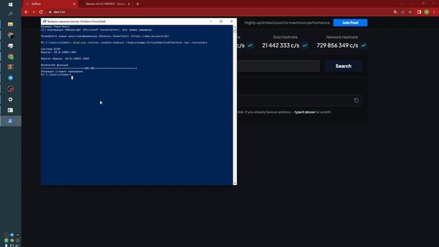This screenshot has height=247, width=439.
Task: Open the Settings gear taskbar icon
Action: 10,99
